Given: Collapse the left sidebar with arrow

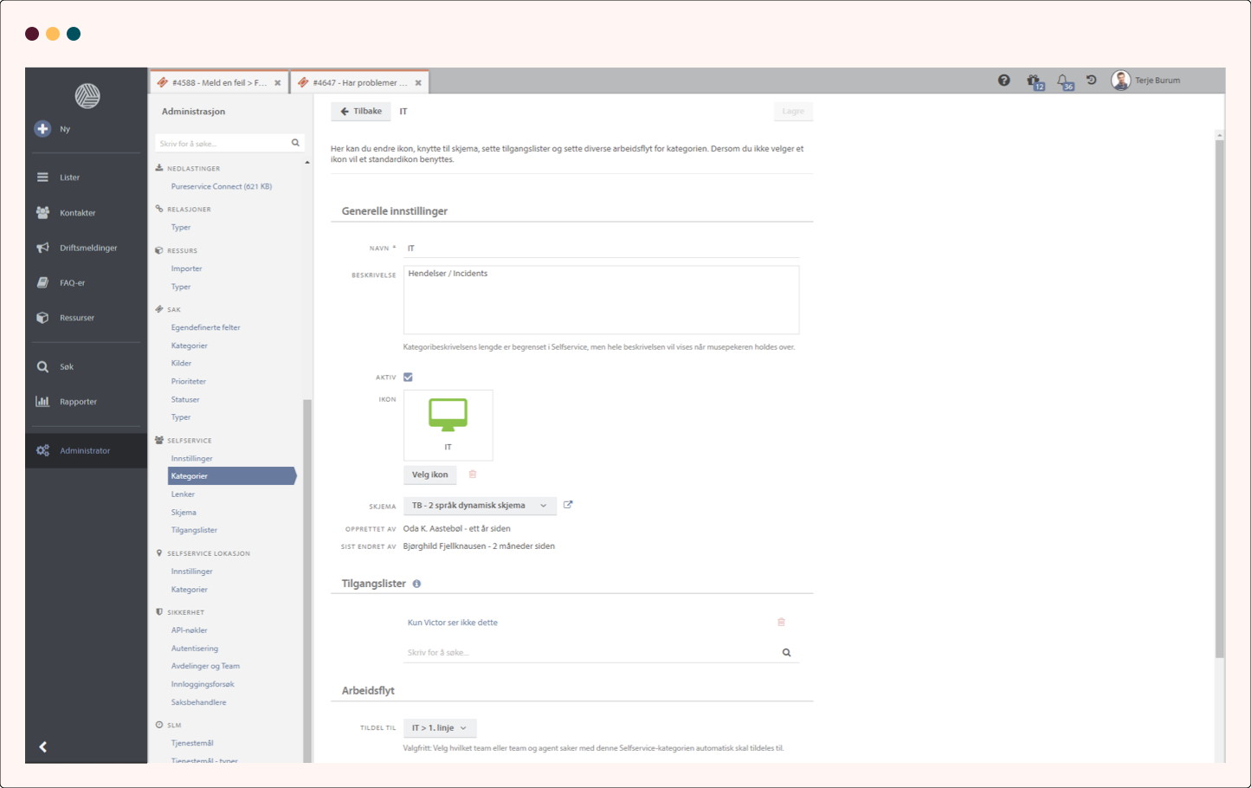Looking at the screenshot, I should coord(42,746).
